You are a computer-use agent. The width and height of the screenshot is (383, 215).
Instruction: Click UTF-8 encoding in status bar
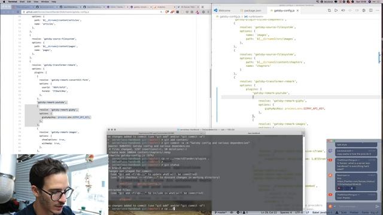[299, 213]
